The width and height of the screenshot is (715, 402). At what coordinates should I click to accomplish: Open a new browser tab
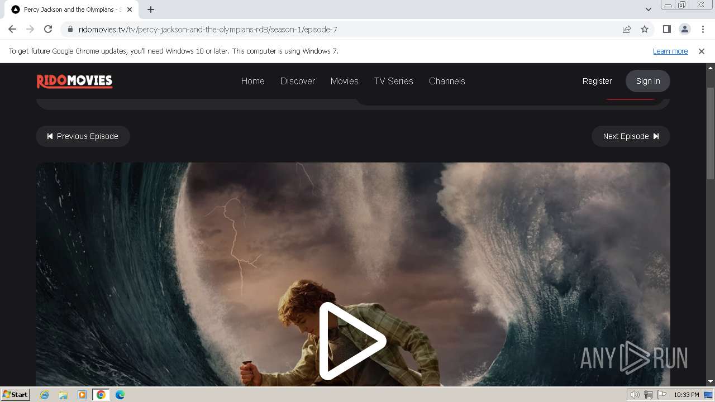(x=151, y=9)
